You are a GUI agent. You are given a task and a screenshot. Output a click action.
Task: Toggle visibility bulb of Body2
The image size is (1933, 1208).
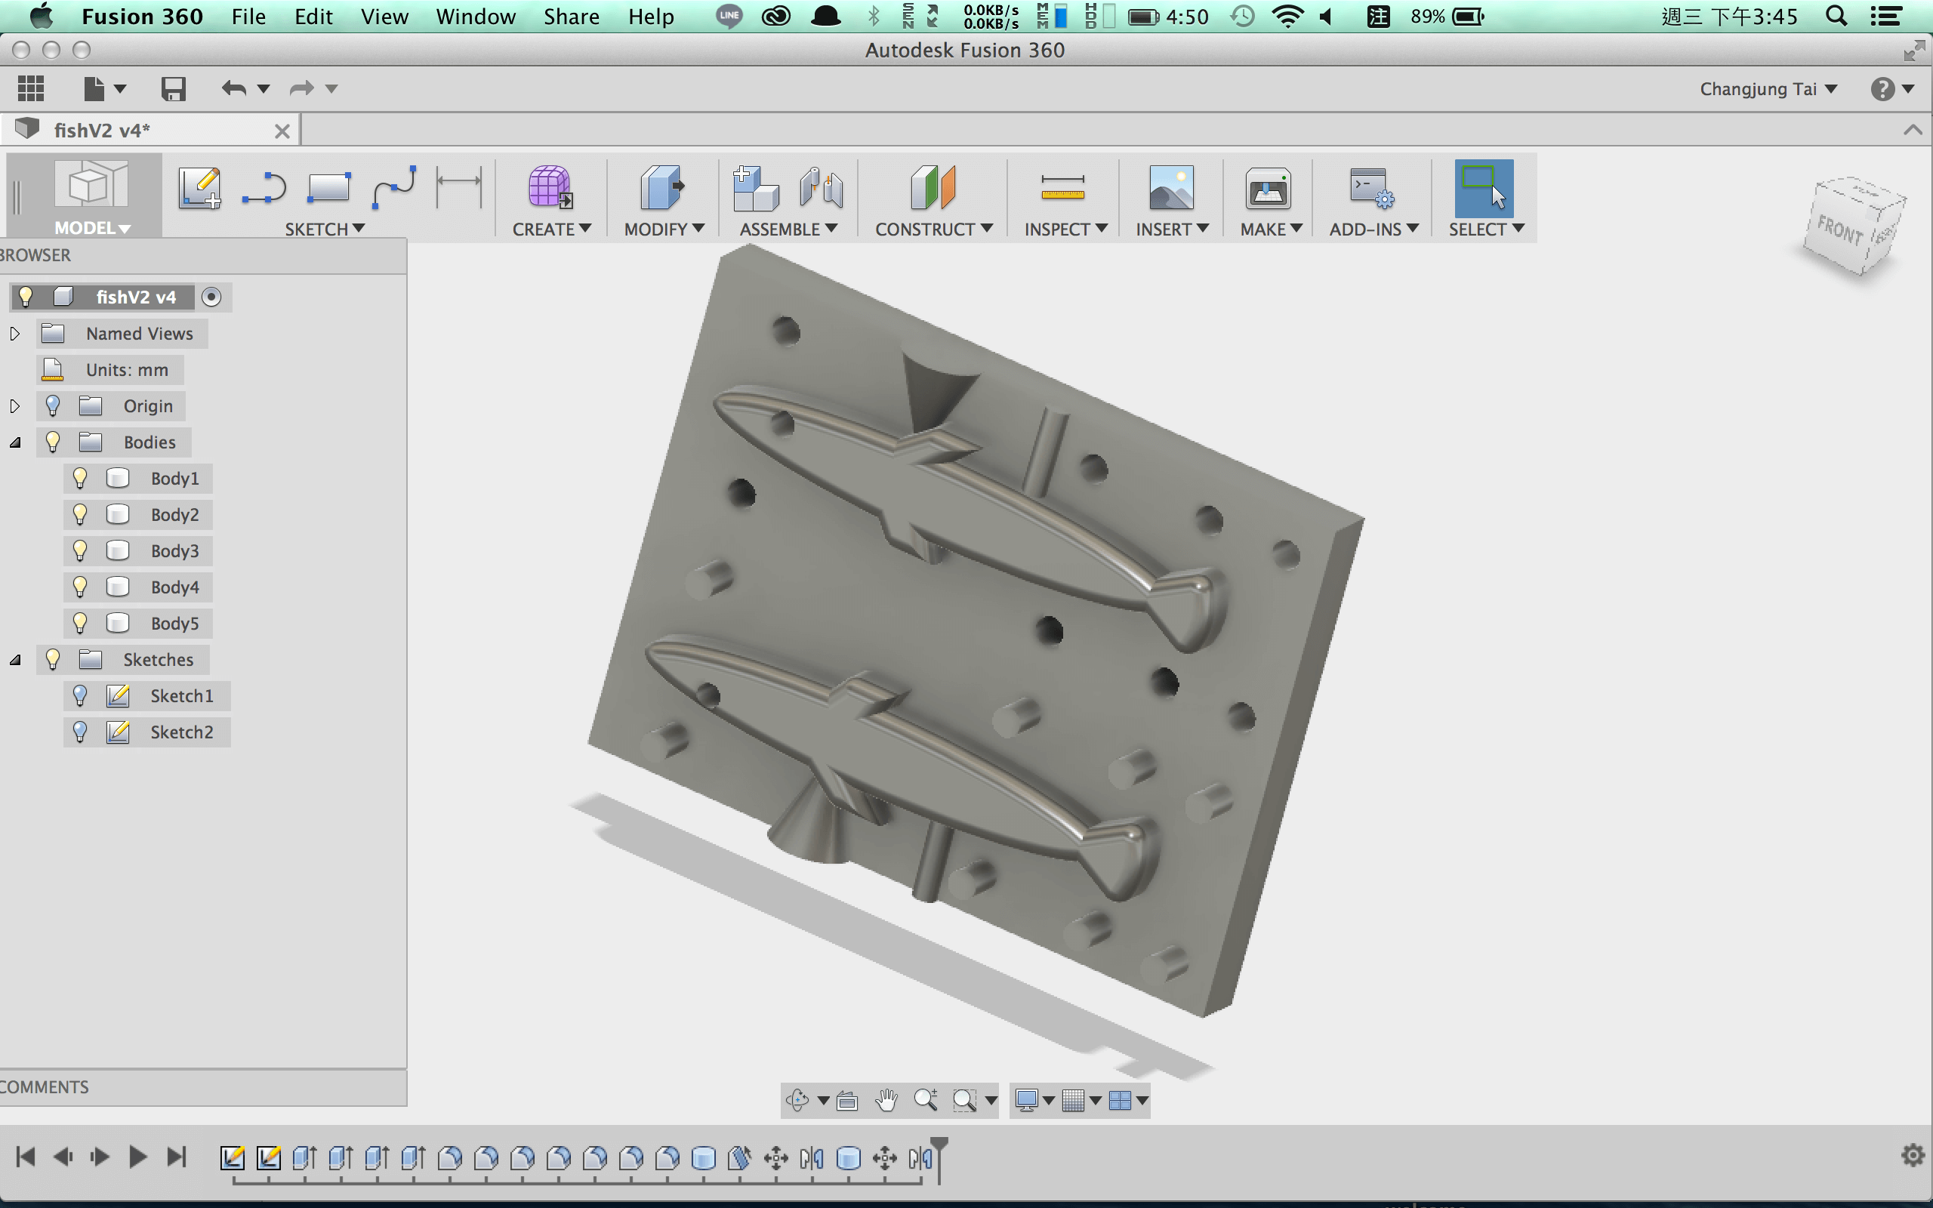coord(80,514)
